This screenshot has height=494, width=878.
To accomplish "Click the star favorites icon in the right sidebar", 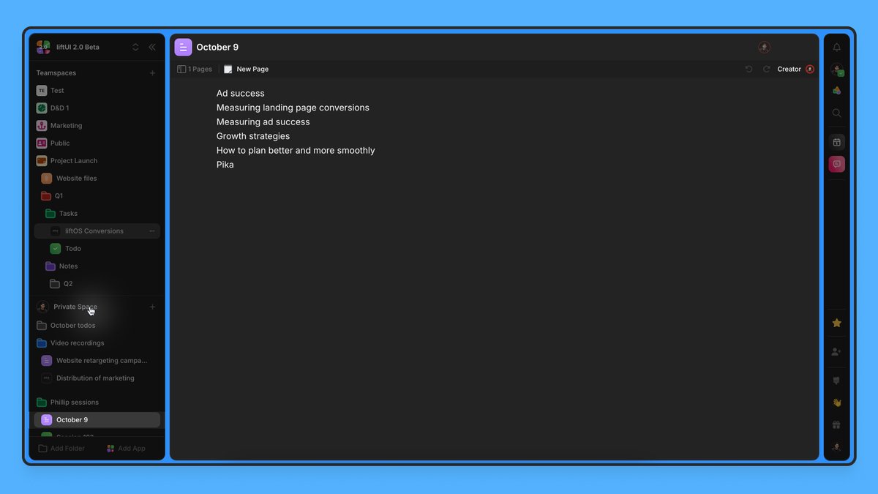I will [x=836, y=322].
